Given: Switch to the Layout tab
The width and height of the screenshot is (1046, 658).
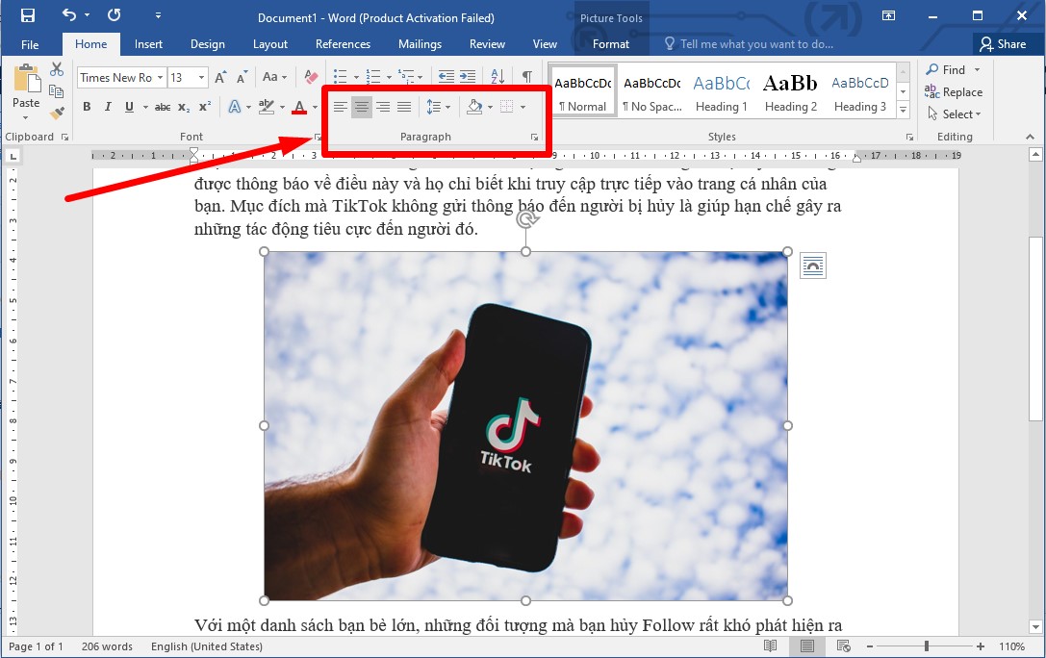Looking at the screenshot, I should point(270,44).
